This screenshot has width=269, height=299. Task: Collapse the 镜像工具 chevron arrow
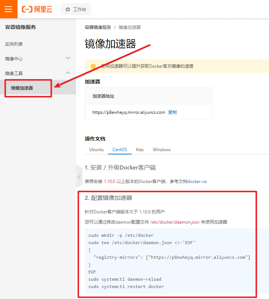tap(68, 73)
